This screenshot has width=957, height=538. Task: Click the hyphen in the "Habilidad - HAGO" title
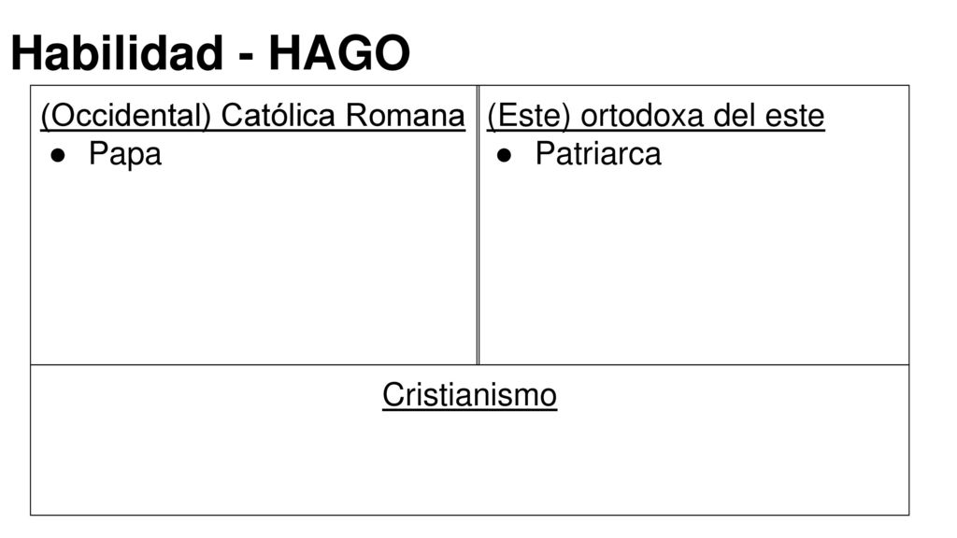[x=246, y=58]
